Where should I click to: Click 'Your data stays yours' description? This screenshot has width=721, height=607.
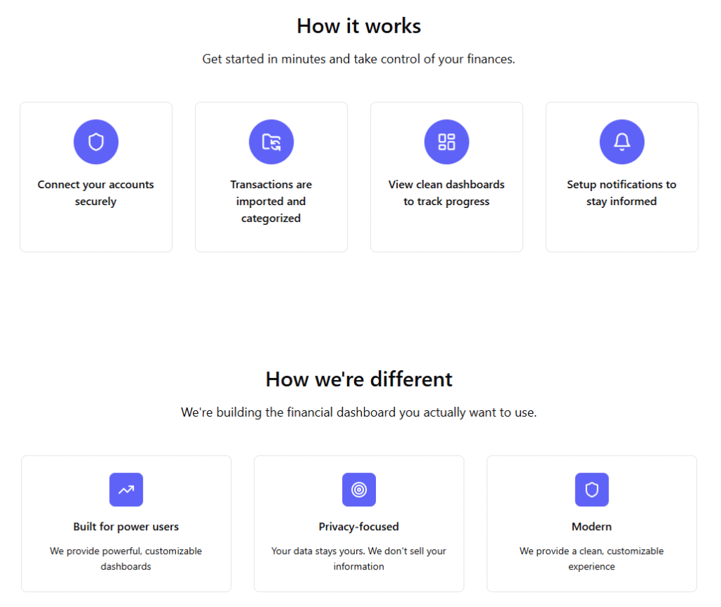(x=358, y=558)
